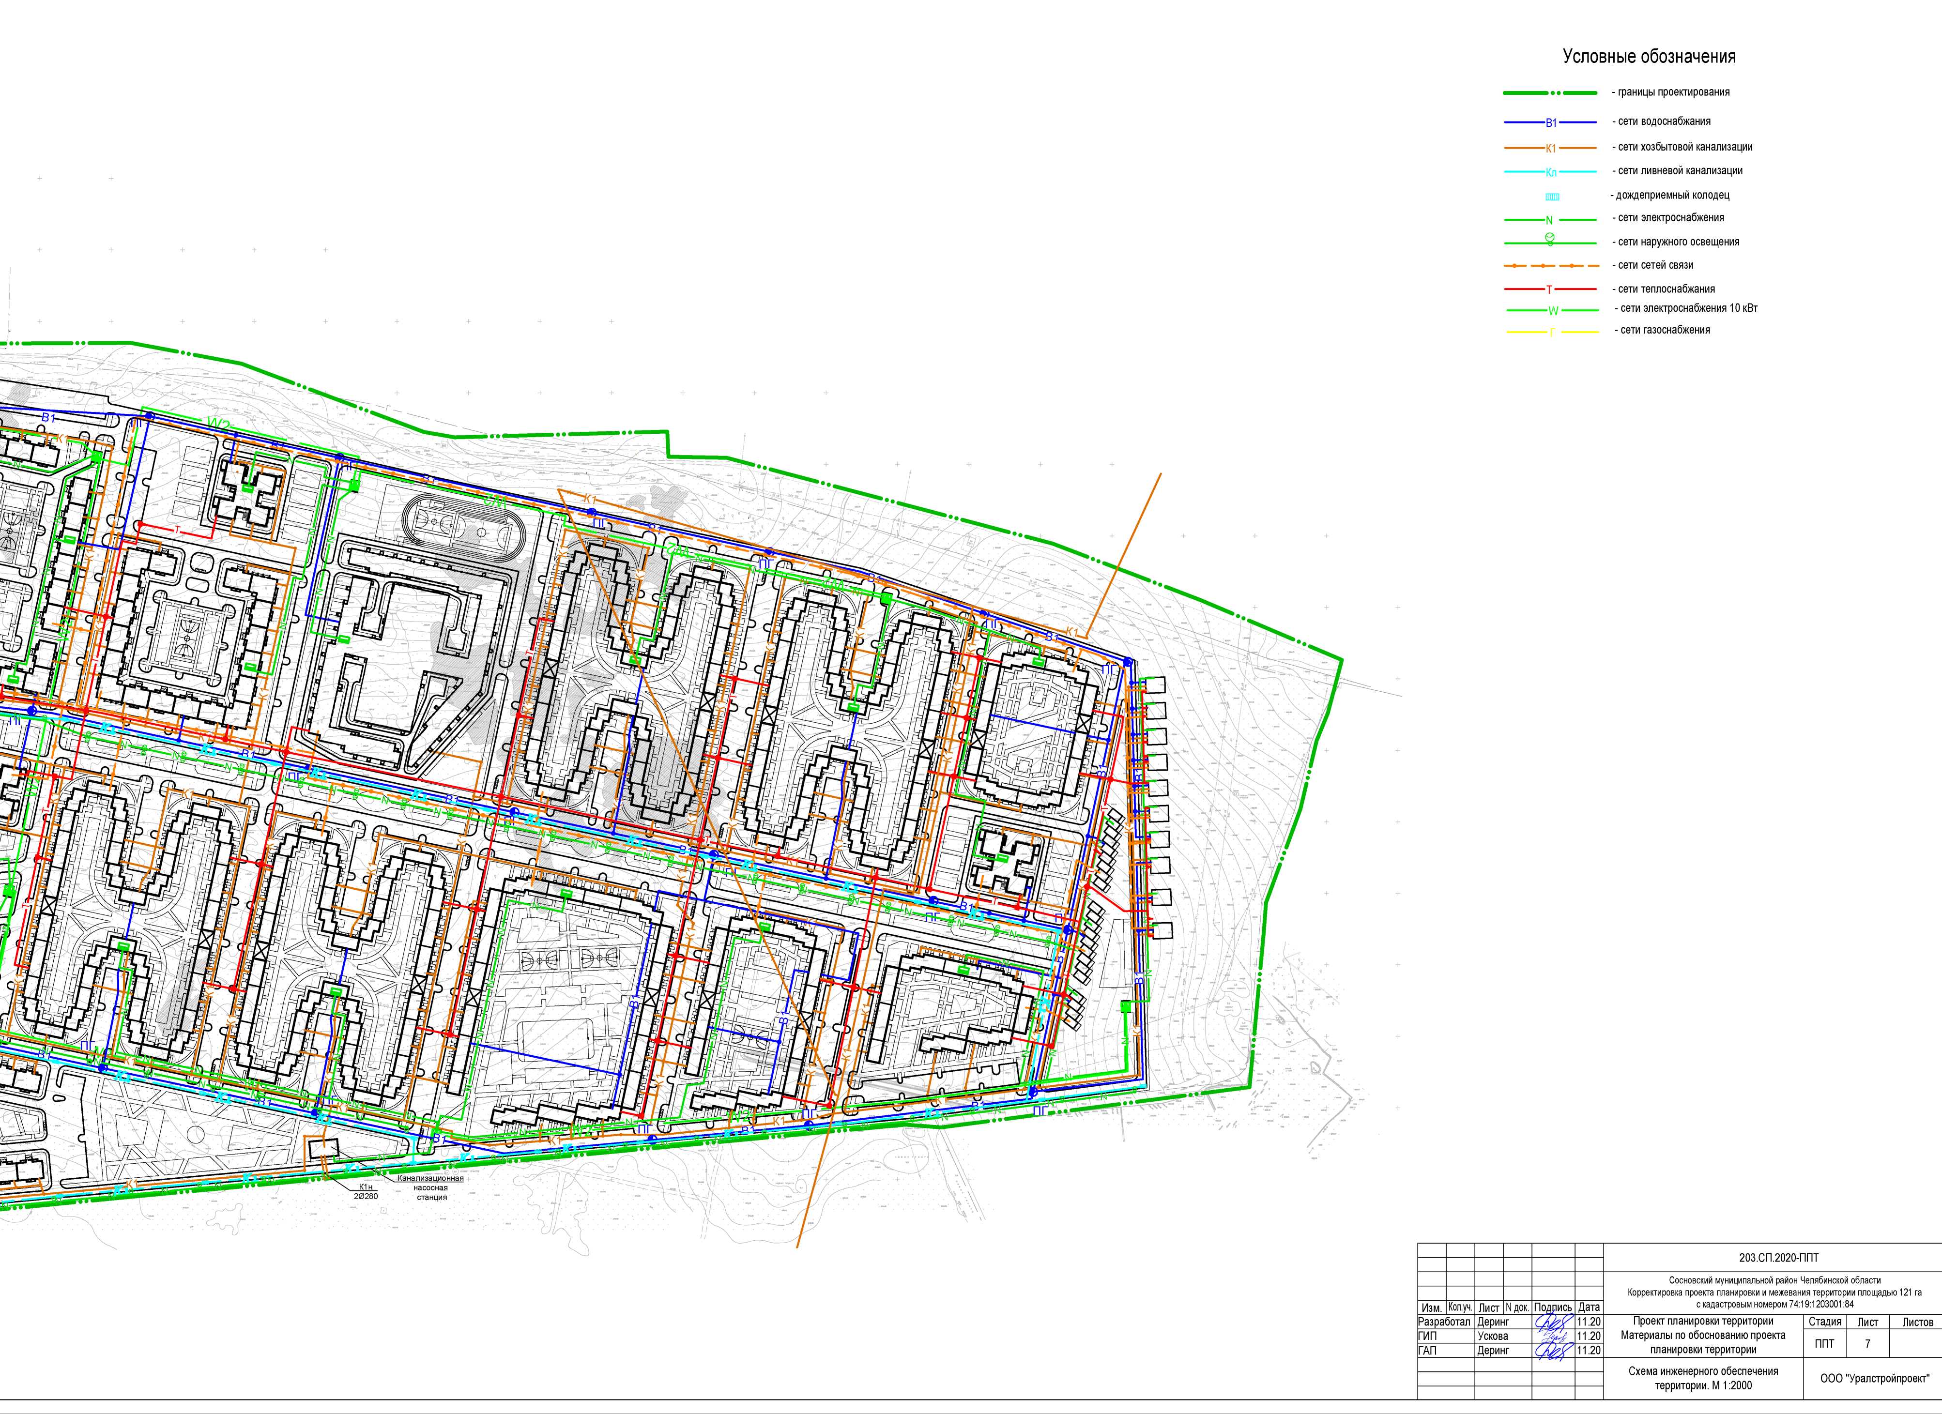Click the 'Подпись' column header
1942x1414 pixels.
point(1553,1307)
